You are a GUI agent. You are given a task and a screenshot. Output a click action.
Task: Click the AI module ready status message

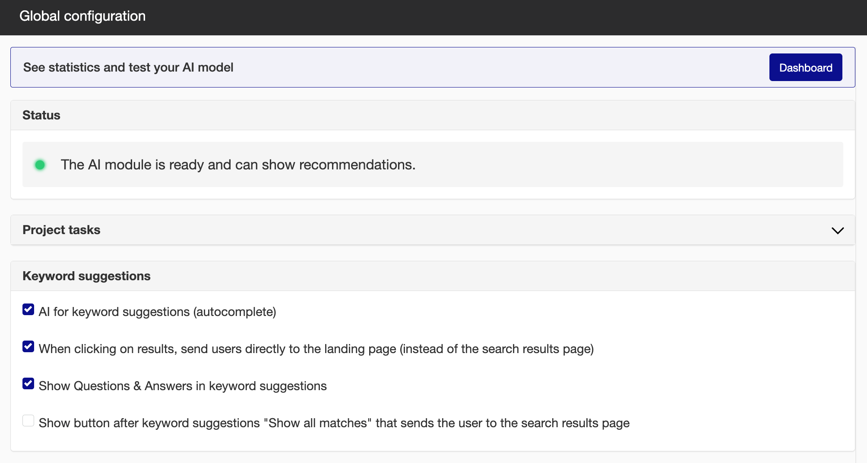(238, 165)
